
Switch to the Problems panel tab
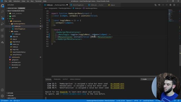coord(57,79)
